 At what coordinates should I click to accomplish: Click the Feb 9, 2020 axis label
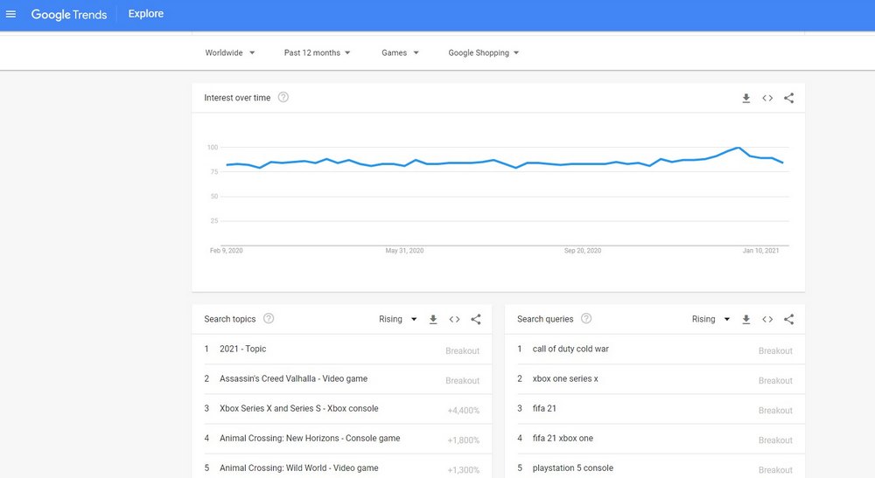[226, 251]
